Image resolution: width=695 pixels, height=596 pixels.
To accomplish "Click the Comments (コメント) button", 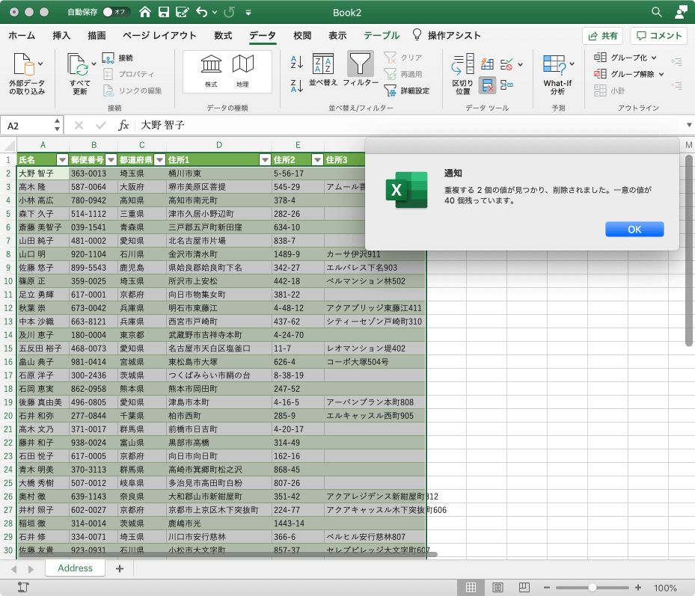I will [x=658, y=36].
